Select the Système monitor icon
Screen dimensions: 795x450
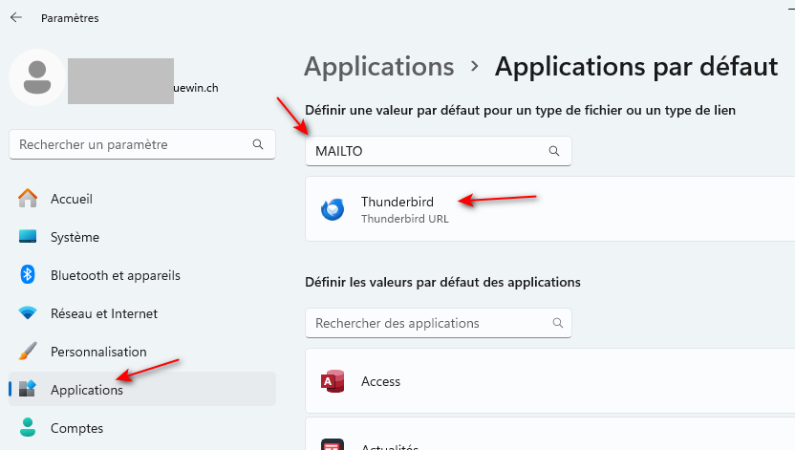(x=28, y=237)
